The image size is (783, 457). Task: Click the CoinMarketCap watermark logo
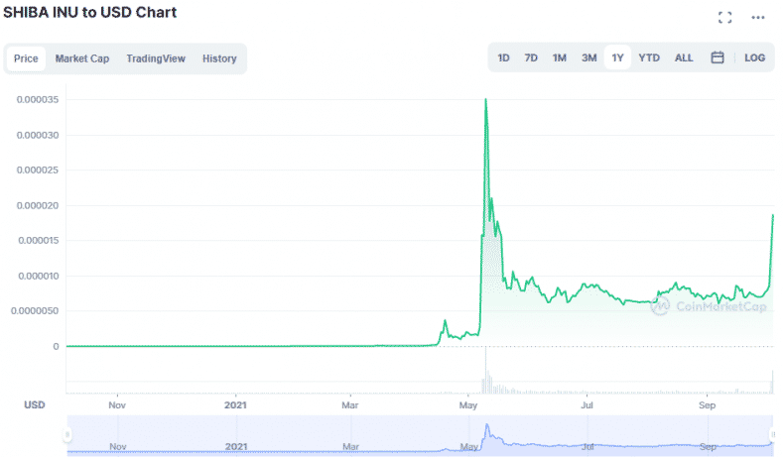click(708, 306)
